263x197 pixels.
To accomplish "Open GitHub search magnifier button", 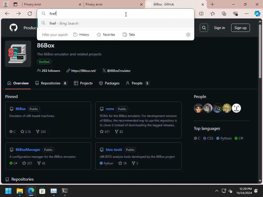I will [x=204, y=28].
